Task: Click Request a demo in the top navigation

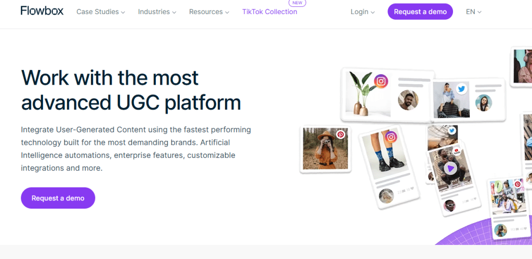Action: 420,11
